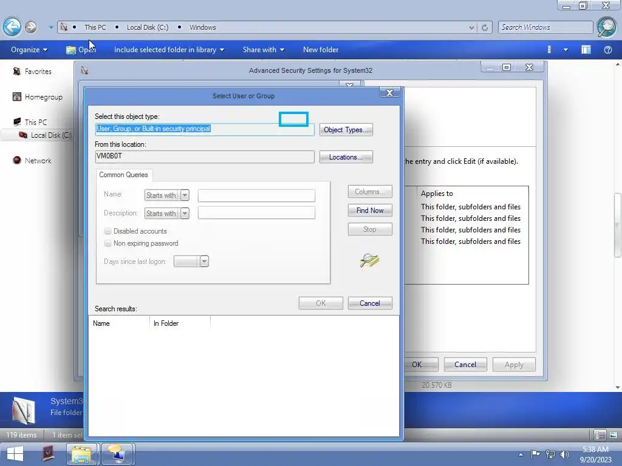Click the Find Now button
This screenshot has width=622, height=466.
(x=370, y=211)
